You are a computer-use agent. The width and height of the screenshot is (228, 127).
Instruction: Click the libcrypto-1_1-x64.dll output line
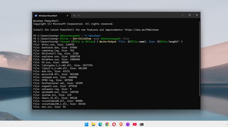tap(63, 65)
